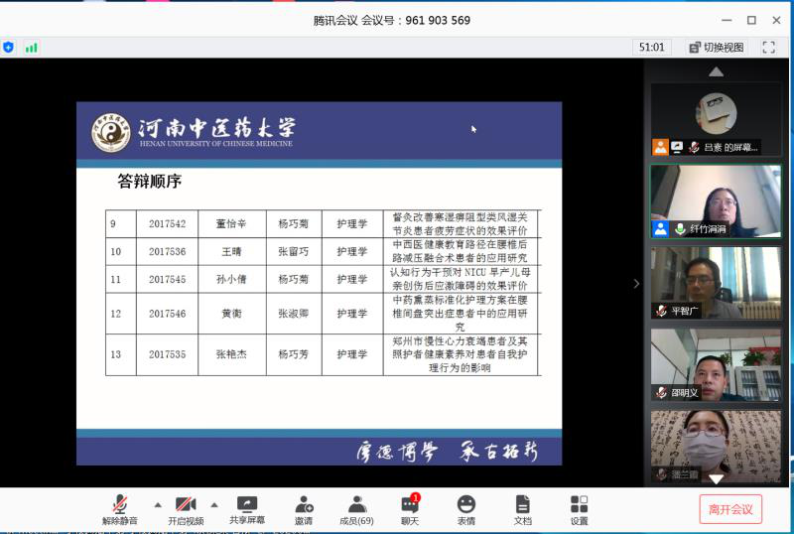Select 平智广's video thumbnail
The image size is (794, 534).
pos(715,283)
